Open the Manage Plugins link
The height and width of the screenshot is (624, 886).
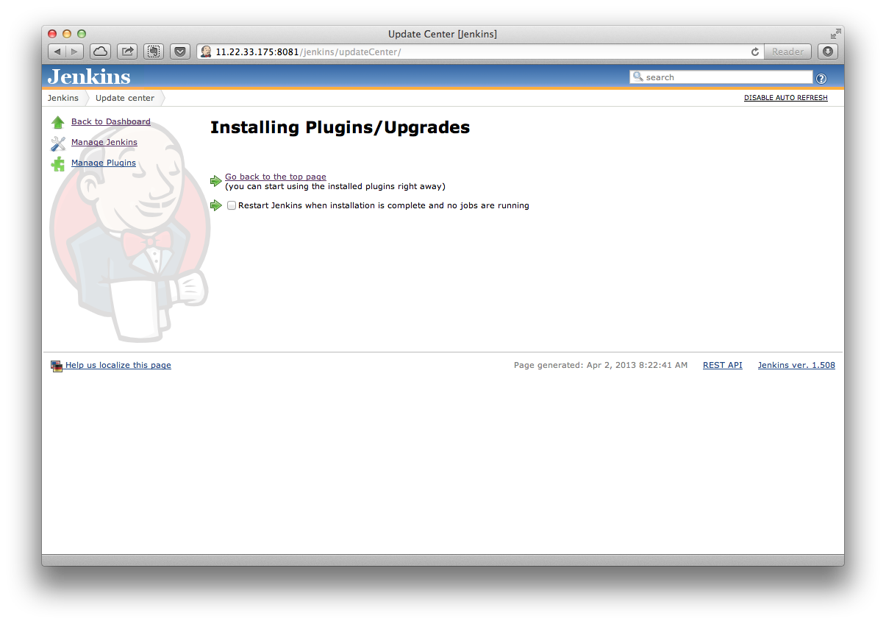click(x=104, y=163)
